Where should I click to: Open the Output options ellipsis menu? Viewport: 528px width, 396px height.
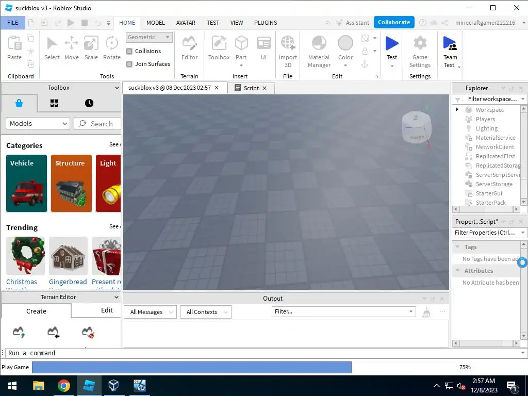click(x=442, y=312)
